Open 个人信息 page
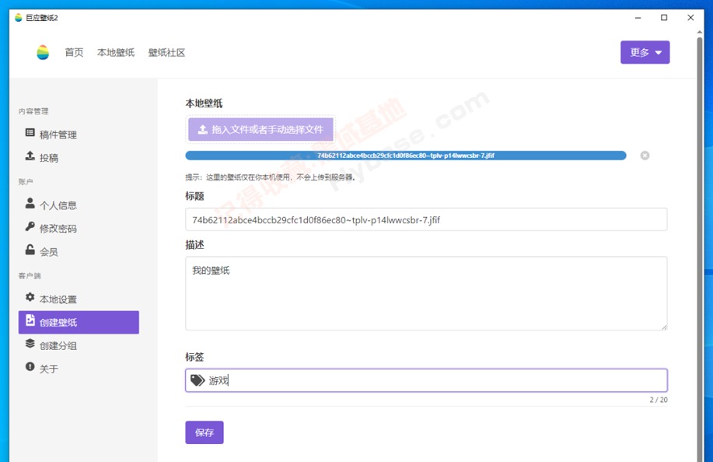713x462 pixels. tap(79, 205)
